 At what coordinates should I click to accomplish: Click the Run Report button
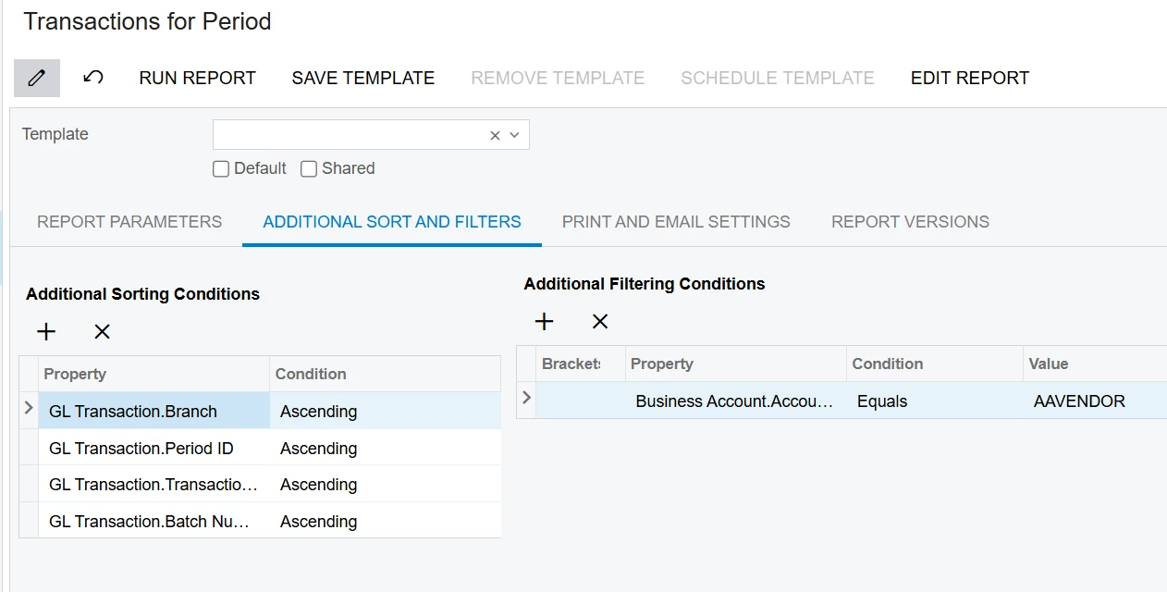197,79
